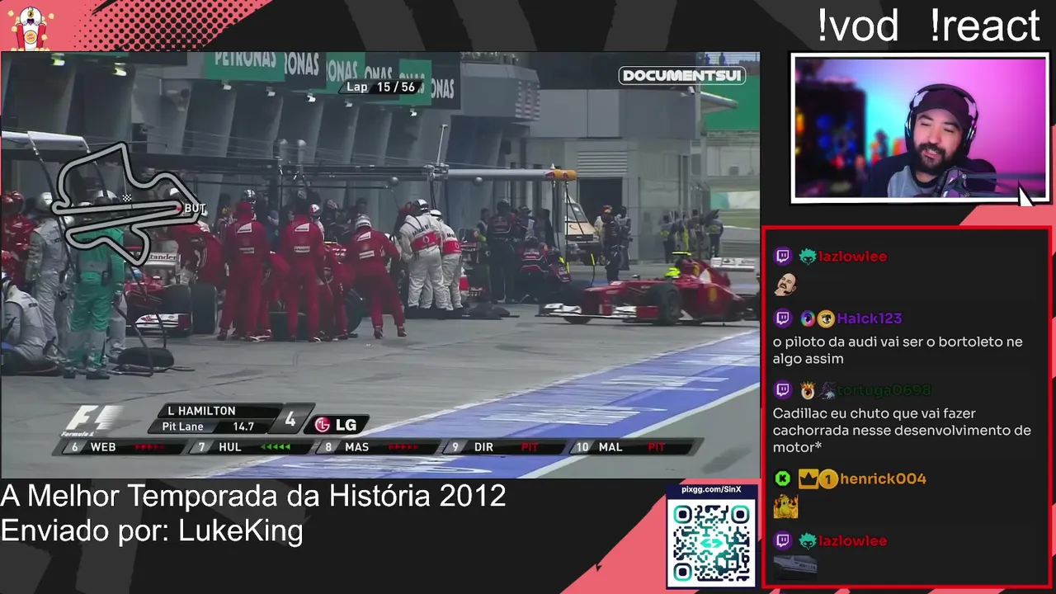Click the orange round badge touching Halck123's name
This screenshot has height=594, width=1056.
pos(826,318)
